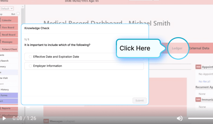Click the No Recall link
Screen dimensions: 213x124
(204, 81)
